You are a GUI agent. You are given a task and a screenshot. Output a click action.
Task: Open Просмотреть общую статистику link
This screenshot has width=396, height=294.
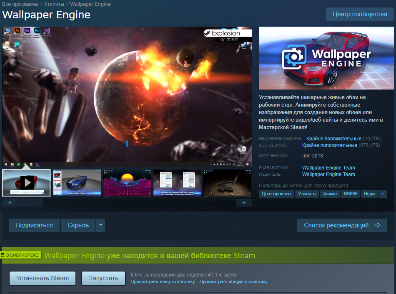tap(233, 282)
